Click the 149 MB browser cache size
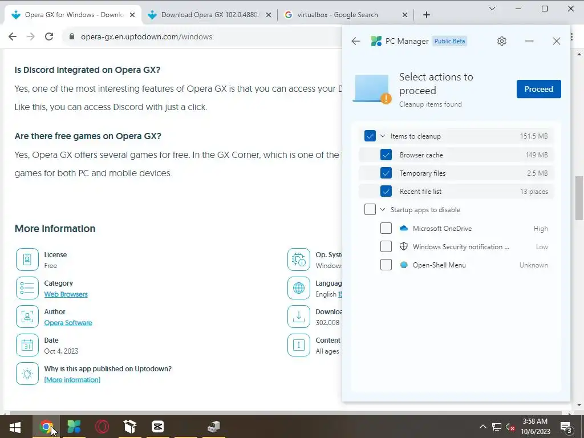This screenshot has height=438, width=584. [x=536, y=155]
